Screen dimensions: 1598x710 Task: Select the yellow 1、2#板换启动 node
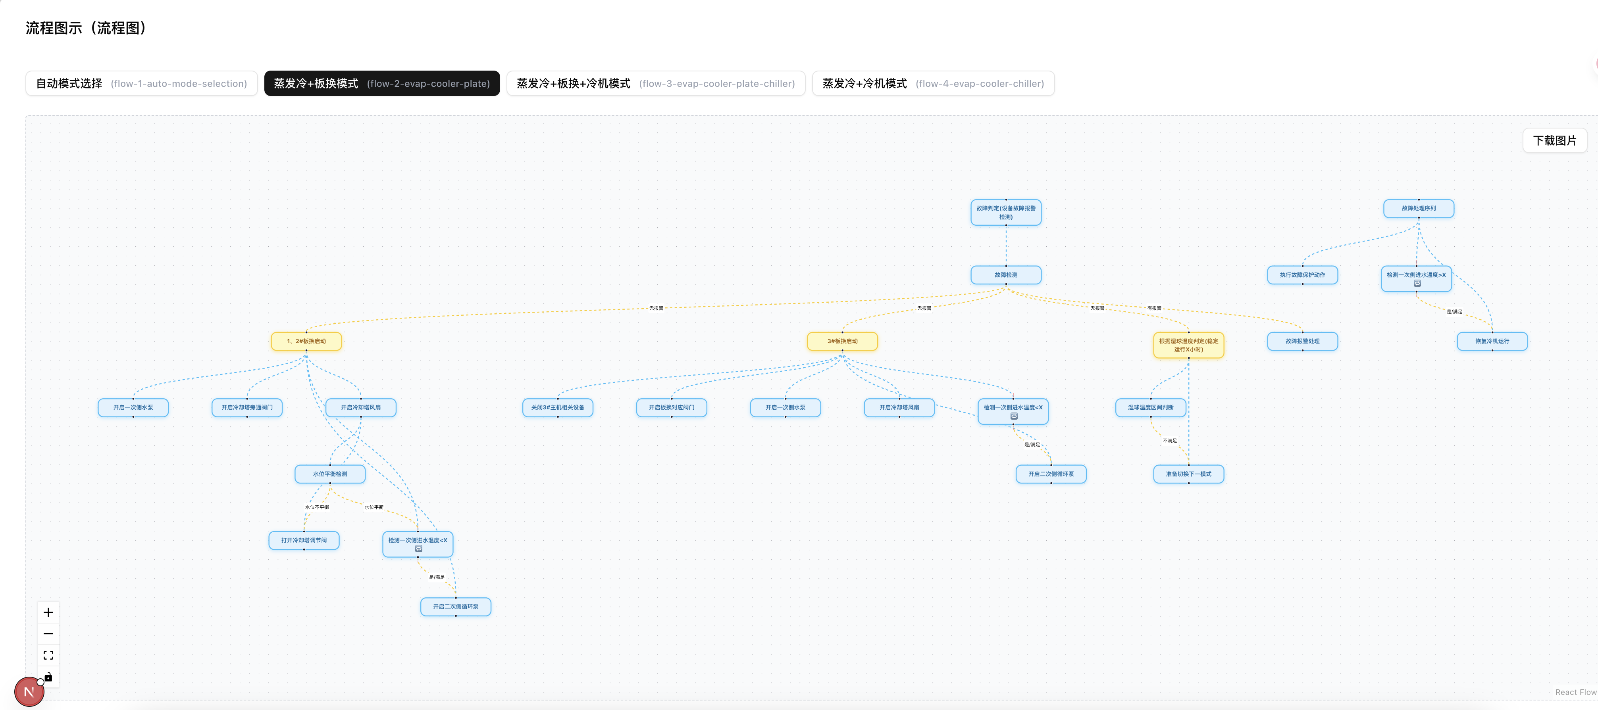pos(306,341)
